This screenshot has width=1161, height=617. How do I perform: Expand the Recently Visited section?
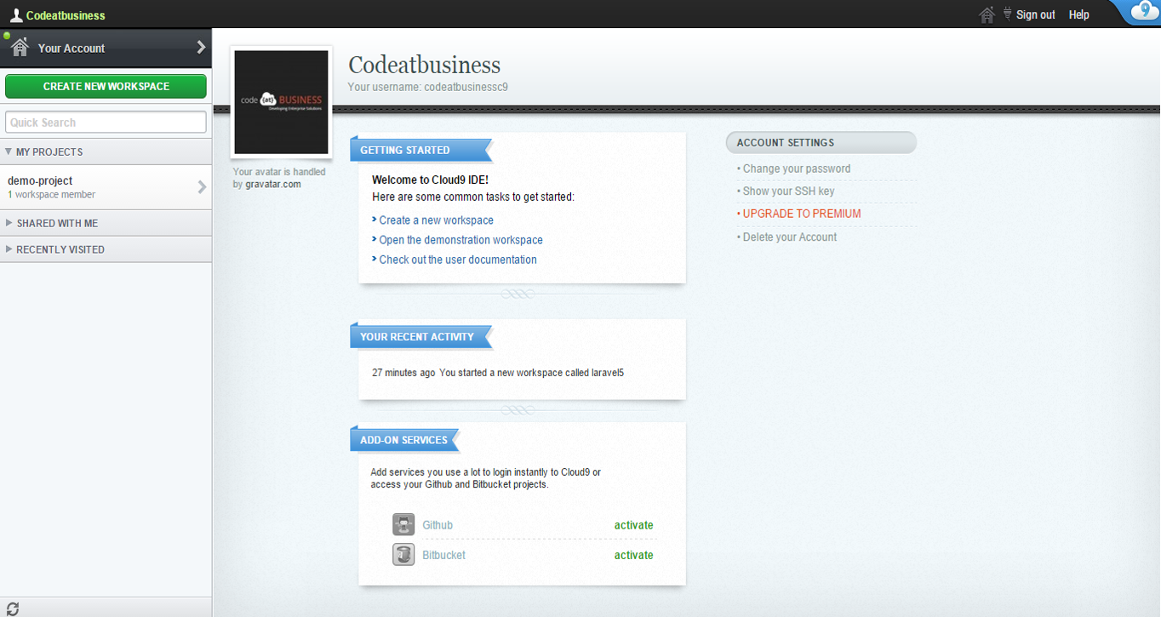point(106,249)
